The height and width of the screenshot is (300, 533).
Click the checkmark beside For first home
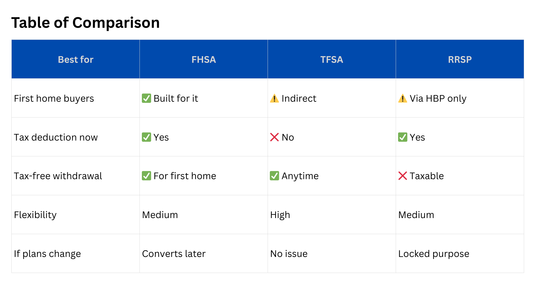click(146, 176)
